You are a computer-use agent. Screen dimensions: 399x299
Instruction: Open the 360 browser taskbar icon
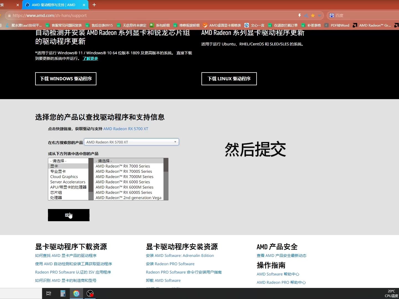point(76,293)
